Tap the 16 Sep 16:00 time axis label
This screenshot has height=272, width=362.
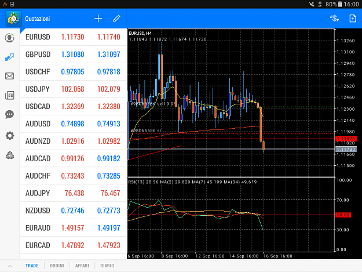278,256
